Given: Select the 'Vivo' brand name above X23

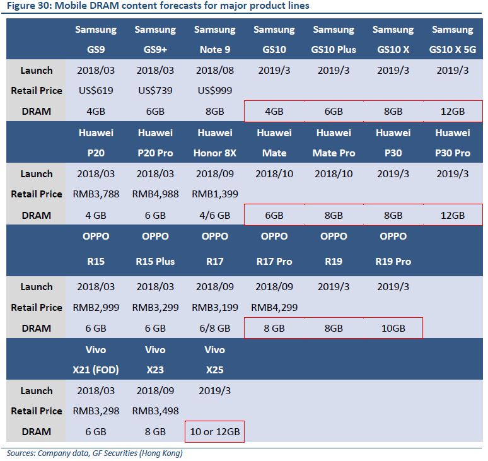Looking at the screenshot, I should coord(155,350).
